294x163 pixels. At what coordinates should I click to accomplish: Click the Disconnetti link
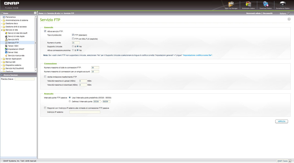(268, 13)
